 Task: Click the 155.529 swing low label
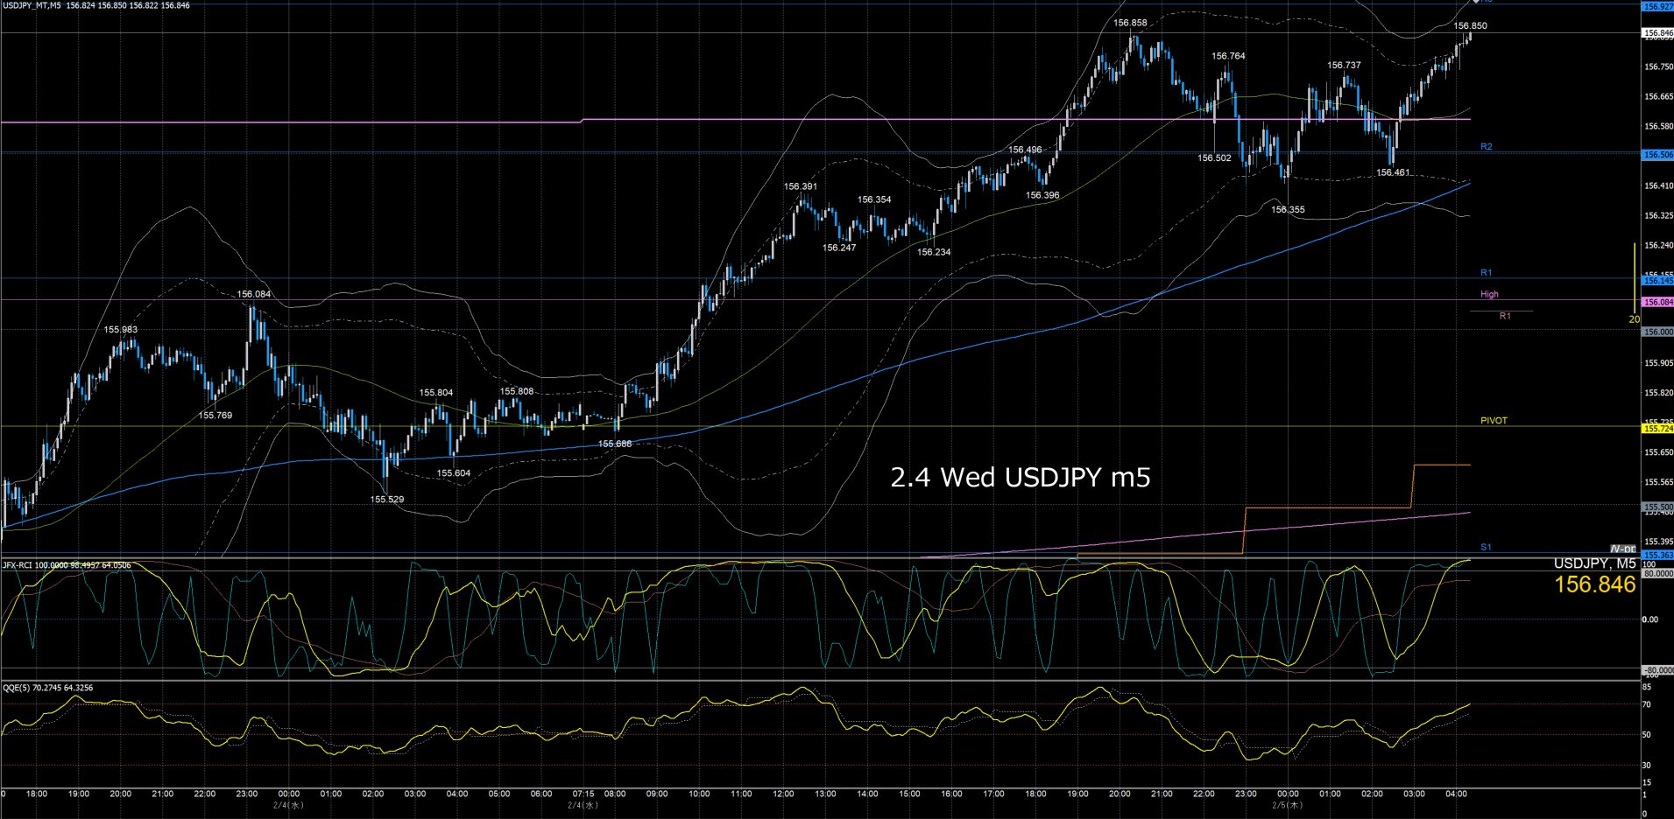pos(387,500)
